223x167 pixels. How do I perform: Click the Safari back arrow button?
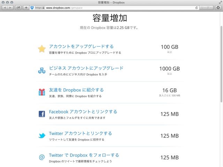[5, 8]
